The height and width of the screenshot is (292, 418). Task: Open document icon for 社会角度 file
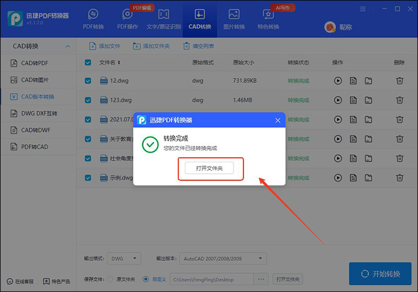353,158
